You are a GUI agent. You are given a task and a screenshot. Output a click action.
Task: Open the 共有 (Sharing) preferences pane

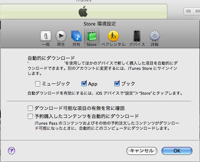(x=76, y=38)
